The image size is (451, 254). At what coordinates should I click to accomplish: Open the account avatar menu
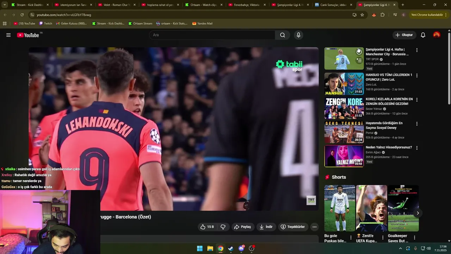[x=437, y=35]
